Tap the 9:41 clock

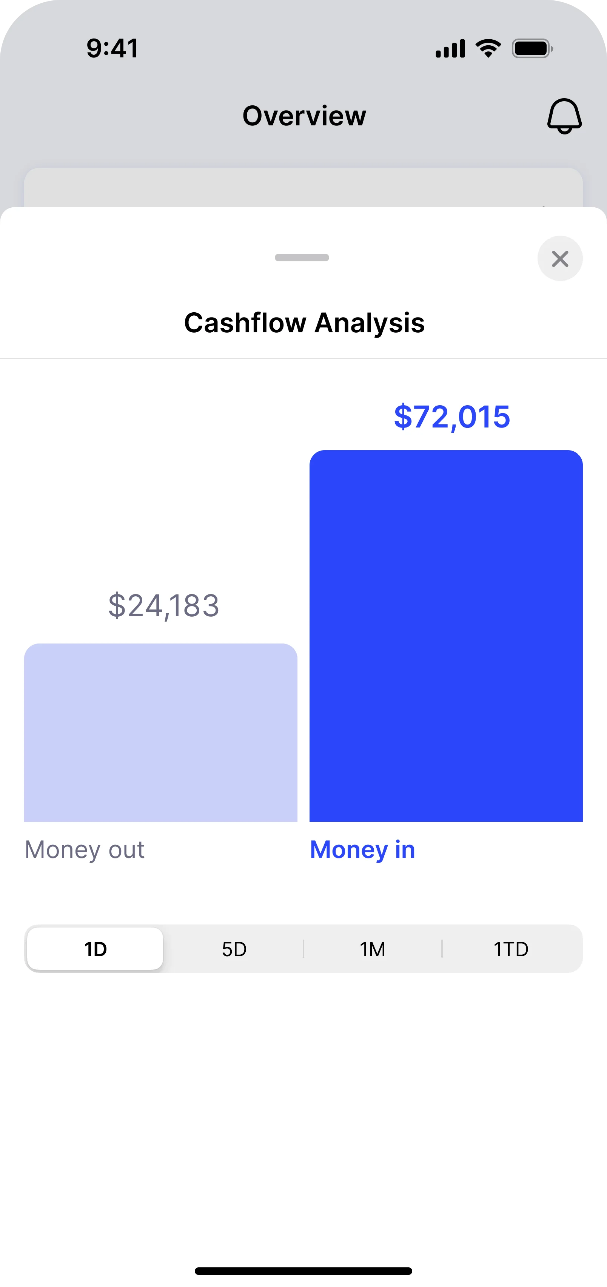112,48
